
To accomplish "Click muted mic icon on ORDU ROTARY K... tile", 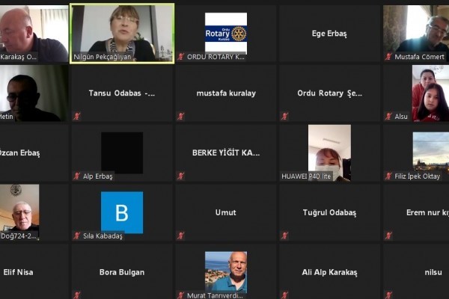I will click(180, 57).
